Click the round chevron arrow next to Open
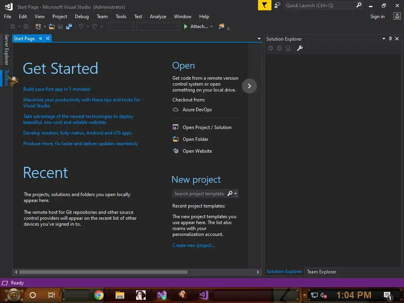404x303 pixels. tap(249, 86)
